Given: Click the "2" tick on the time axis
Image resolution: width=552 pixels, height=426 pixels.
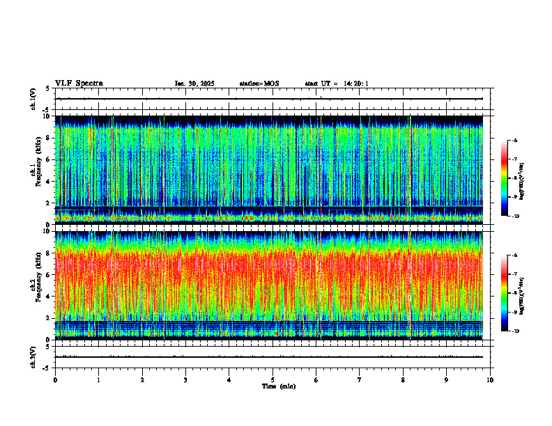Looking at the screenshot, I should tap(142, 380).
